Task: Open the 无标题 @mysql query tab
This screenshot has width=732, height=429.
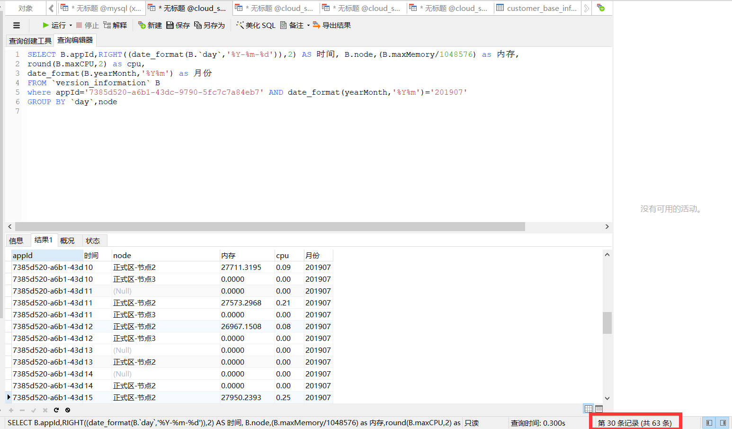Action: tap(101, 9)
